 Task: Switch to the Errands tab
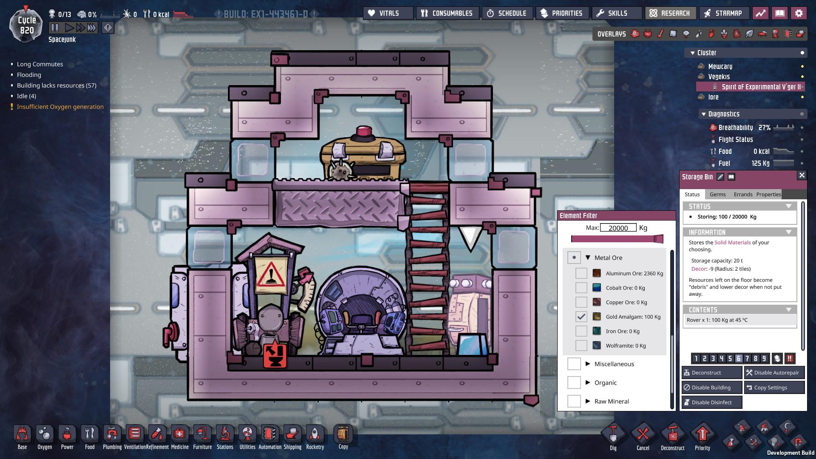click(x=743, y=194)
